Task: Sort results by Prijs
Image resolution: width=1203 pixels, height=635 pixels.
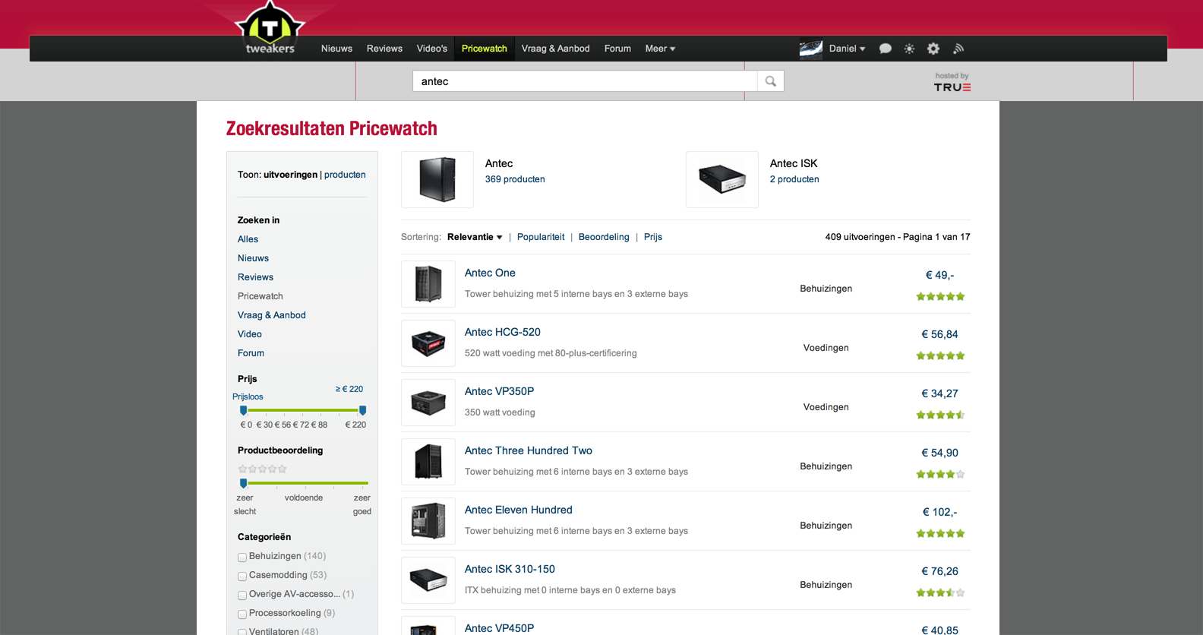Action: pos(653,237)
